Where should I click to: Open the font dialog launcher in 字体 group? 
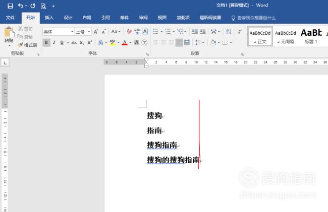pyautogui.click(x=147, y=54)
